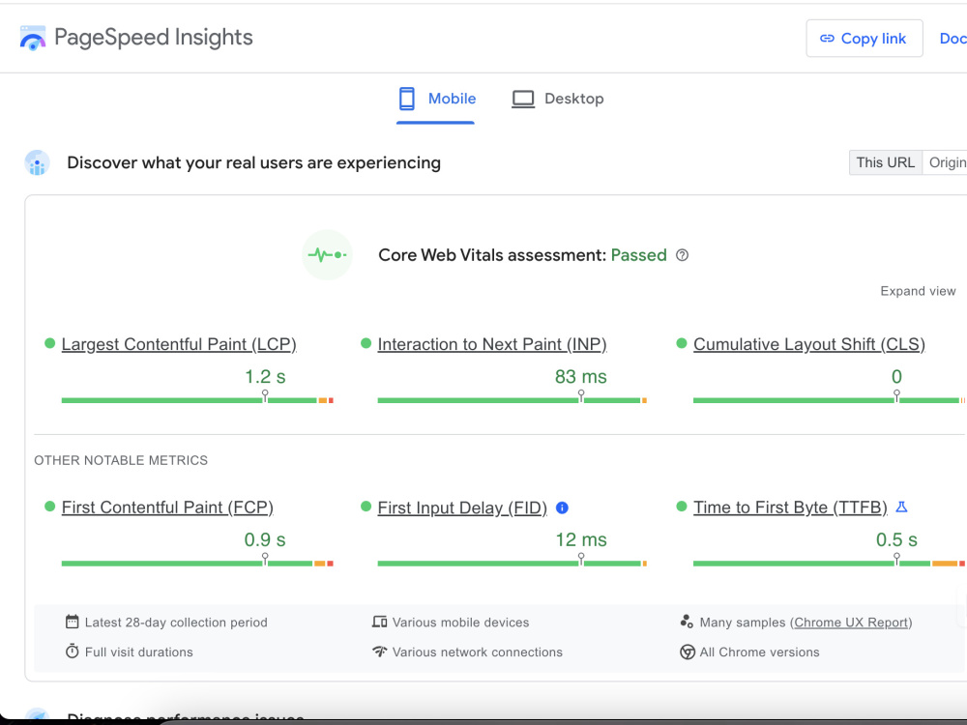This screenshot has height=725, width=967.
Task: Click 'Various mobile devices' text
Action: point(460,623)
